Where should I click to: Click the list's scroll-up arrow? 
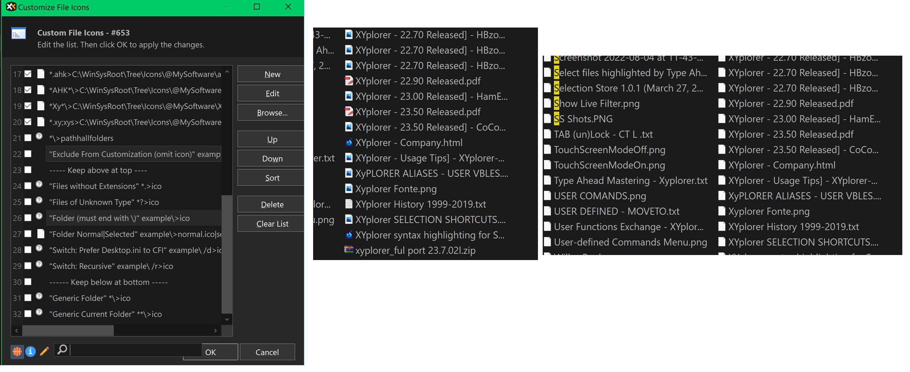(x=227, y=72)
